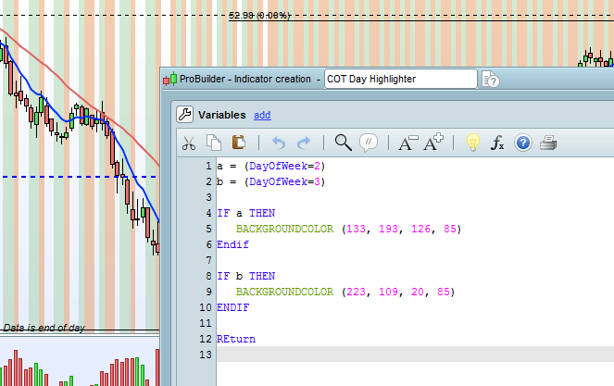The height and width of the screenshot is (386, 614).
Task: Click the Copy icon in editor toolbar
Action: (x=214, y=143)
